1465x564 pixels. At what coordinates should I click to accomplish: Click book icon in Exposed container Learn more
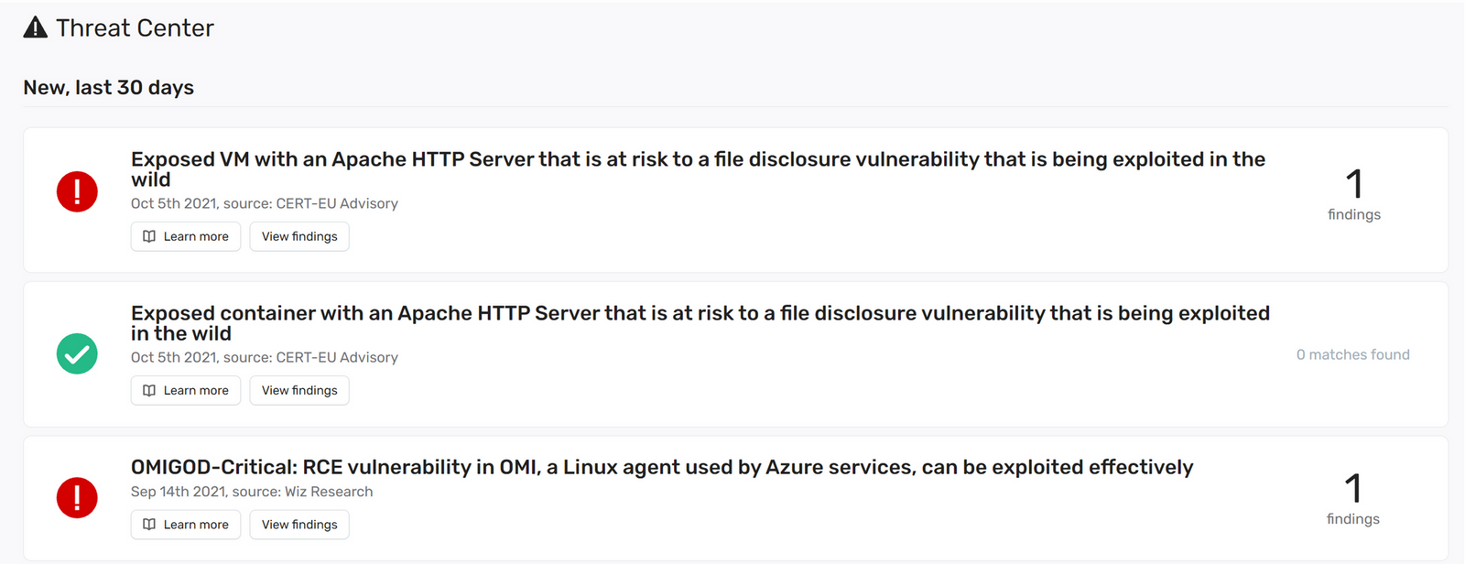[x=149, y=390]
